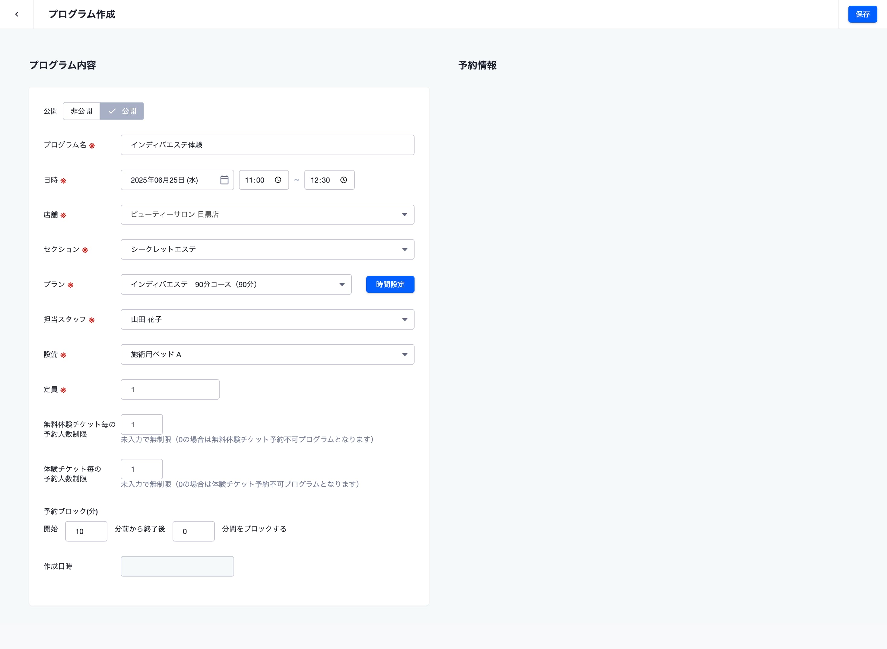Click the 開始 block minutes field showing 10
The width and height of the screenshot is (887, 649).
point(86,531)
